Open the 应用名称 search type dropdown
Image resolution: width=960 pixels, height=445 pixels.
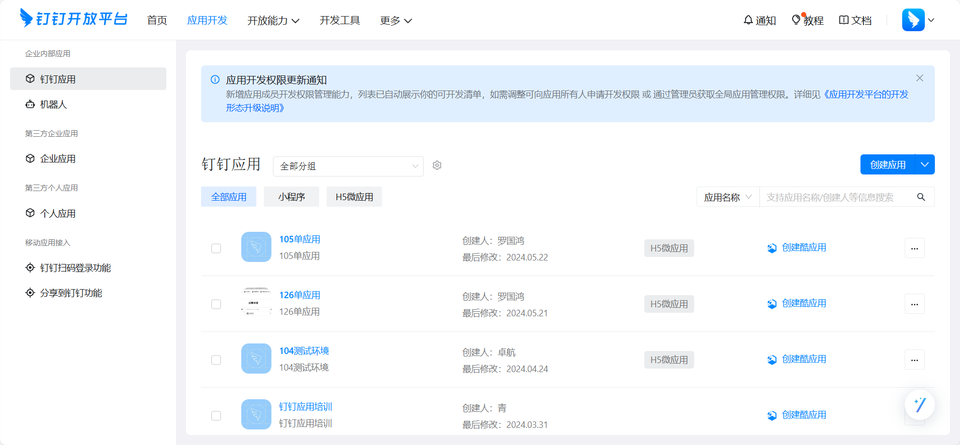728,197
